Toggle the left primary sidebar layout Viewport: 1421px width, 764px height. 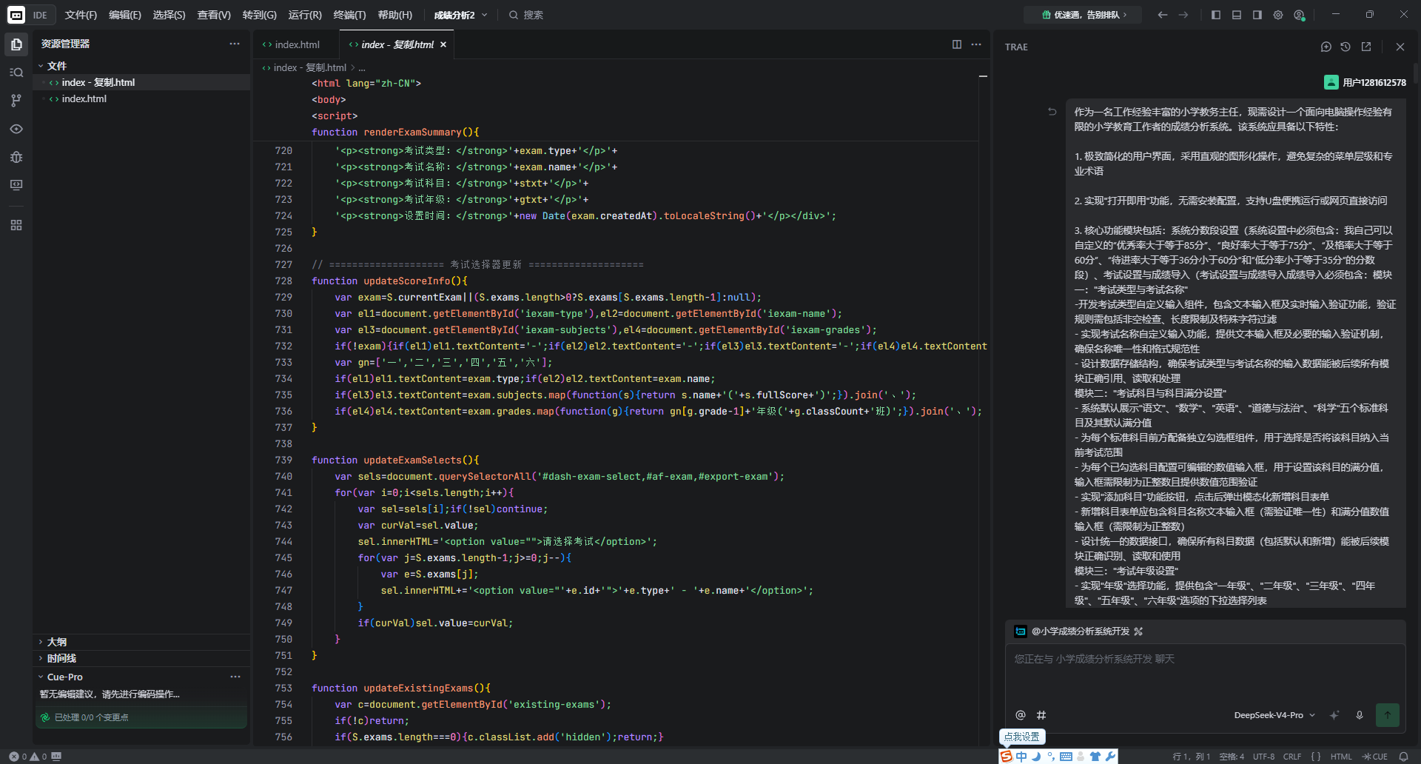point(1216,15)
